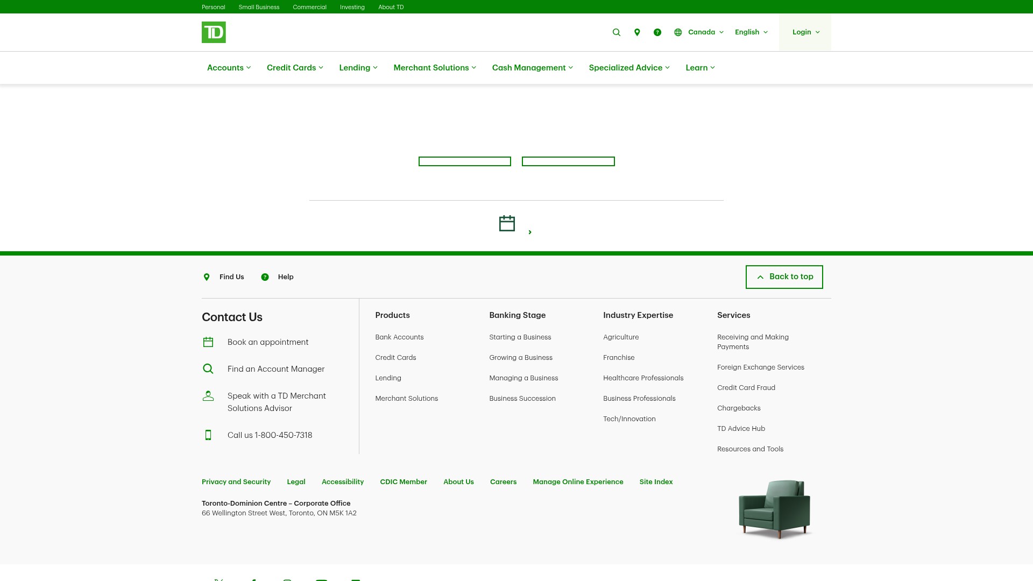
Task: Switch to the Commercial section
Action: (309, 7)
